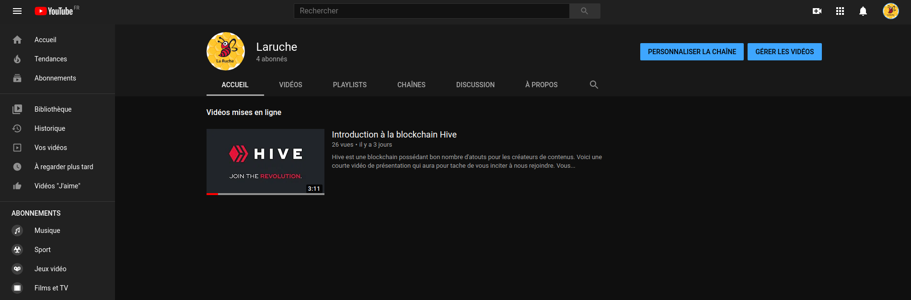
Task: Open the Hive video thumbnail
Action: pyautogui.click(x=265, y=162)
